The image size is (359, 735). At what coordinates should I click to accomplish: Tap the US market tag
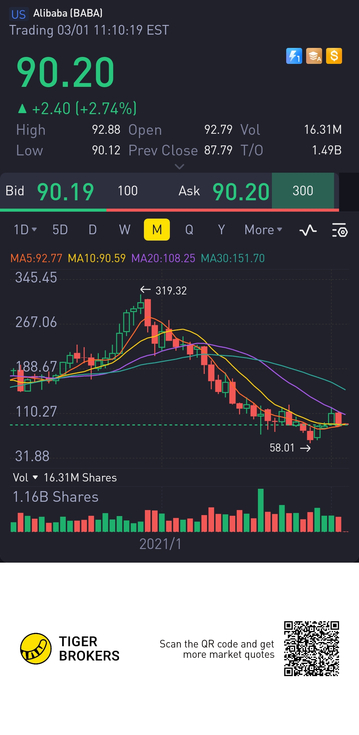[x=19, y=14]
